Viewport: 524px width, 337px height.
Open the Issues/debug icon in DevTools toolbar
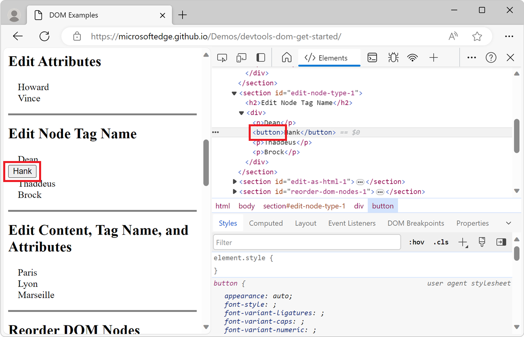pyautogui.click(x=393, y=57)
